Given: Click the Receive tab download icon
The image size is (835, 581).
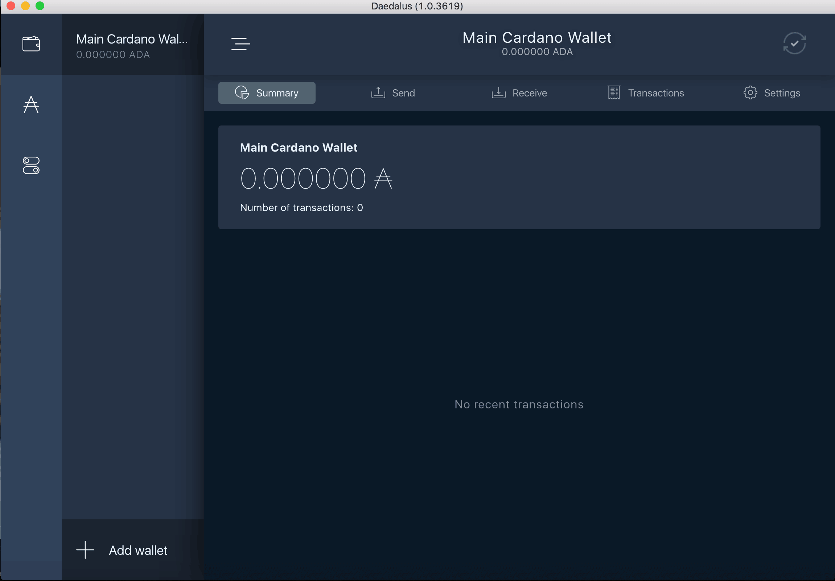Looking at the screenshot, I should point(499,92).
